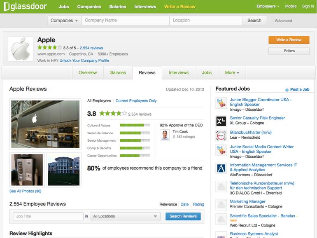Open Scientific Sales Specialist - Benelux job
Screen dimensions: 317x238
tap(262, 216)
